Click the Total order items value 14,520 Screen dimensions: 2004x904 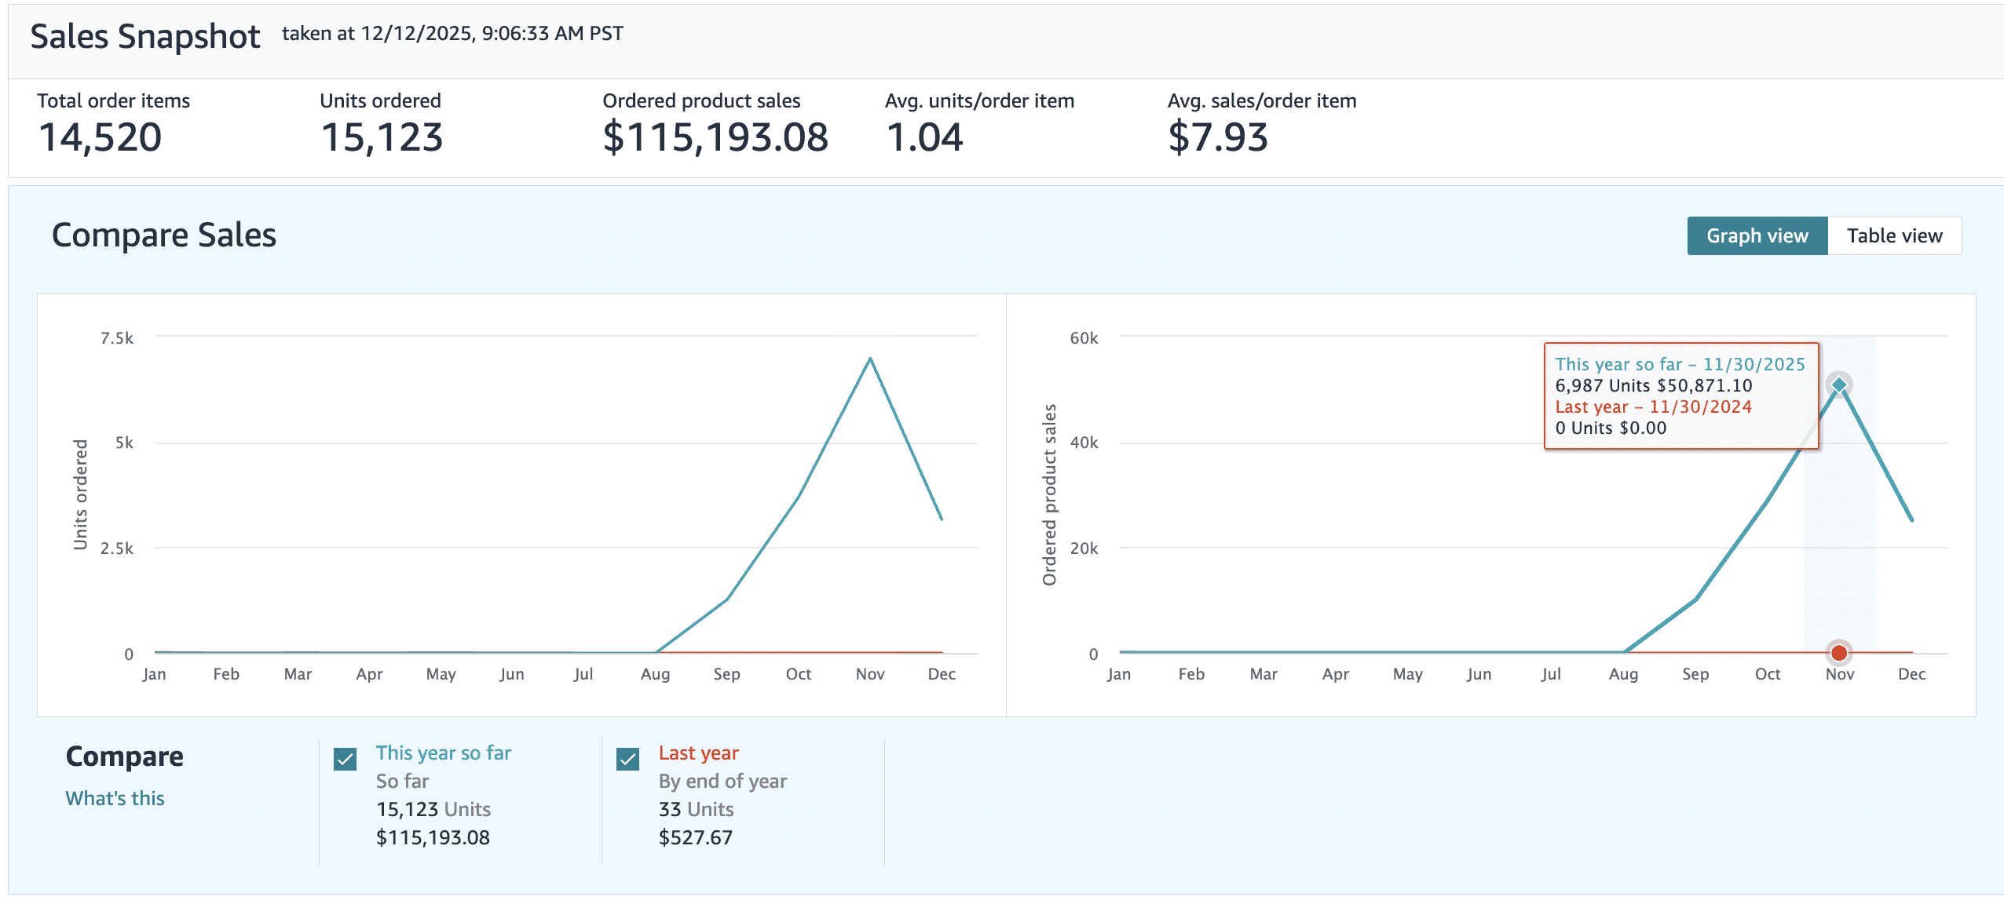point(100,137)
